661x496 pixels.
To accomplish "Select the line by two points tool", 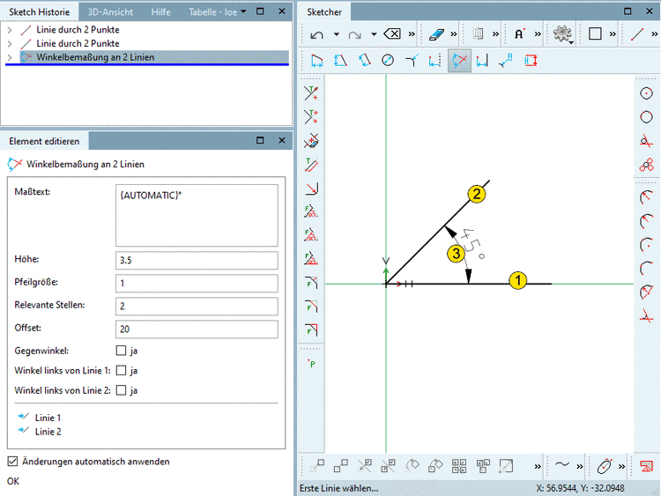I will (637, 33).
